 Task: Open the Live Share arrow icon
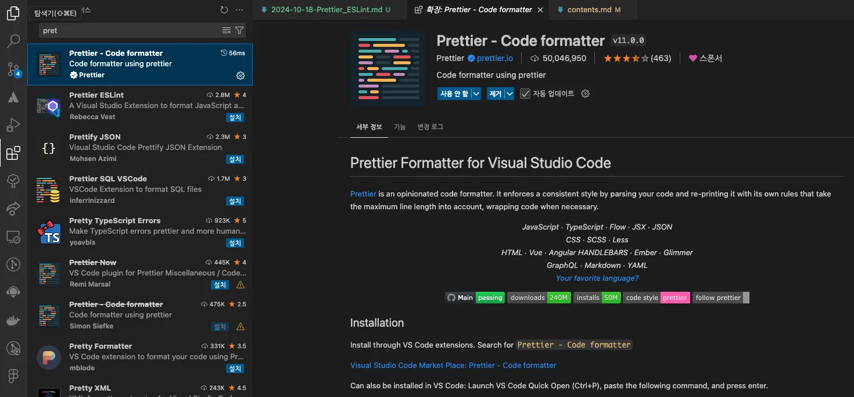[x=13, y=209]
